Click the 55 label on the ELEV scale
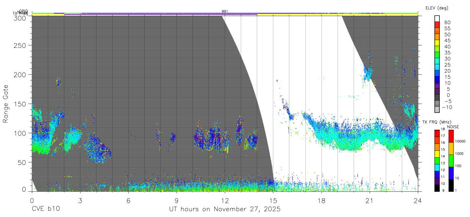470x217 pixels. point(447,29)
